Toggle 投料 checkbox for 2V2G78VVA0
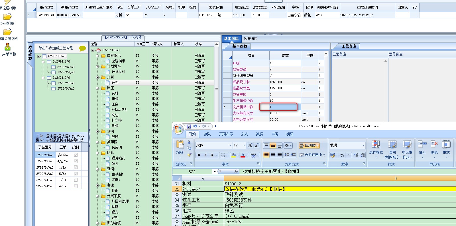Viewport: 456px width, 226px height. [76, 167]
